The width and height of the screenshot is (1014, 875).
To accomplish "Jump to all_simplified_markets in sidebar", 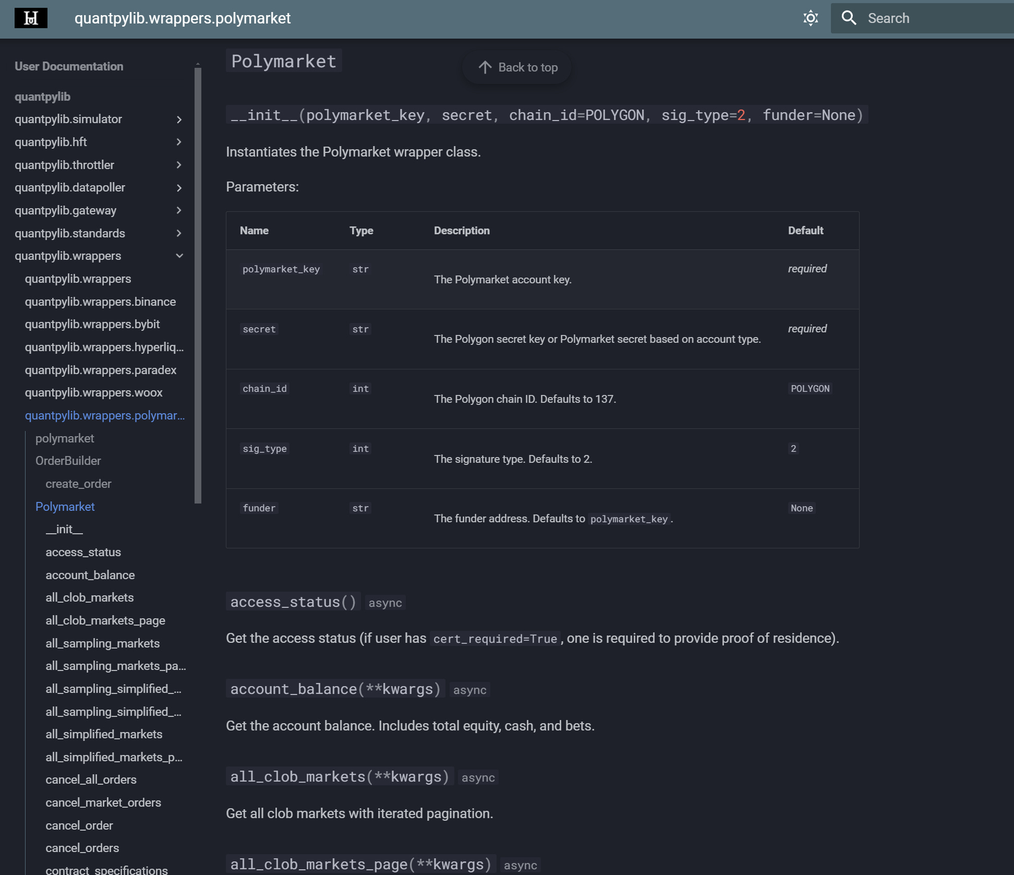I will click(x=104, y=734).
